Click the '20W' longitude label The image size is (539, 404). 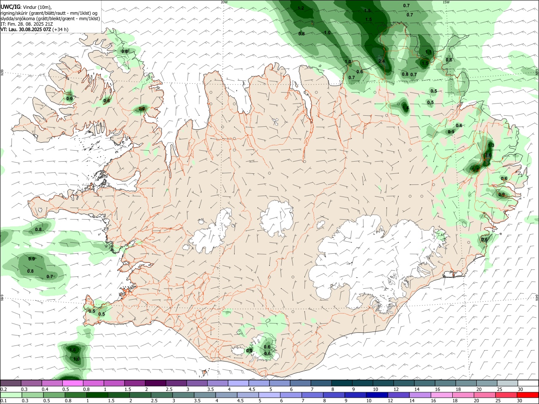pyautogui.click(x=224, y=2)
